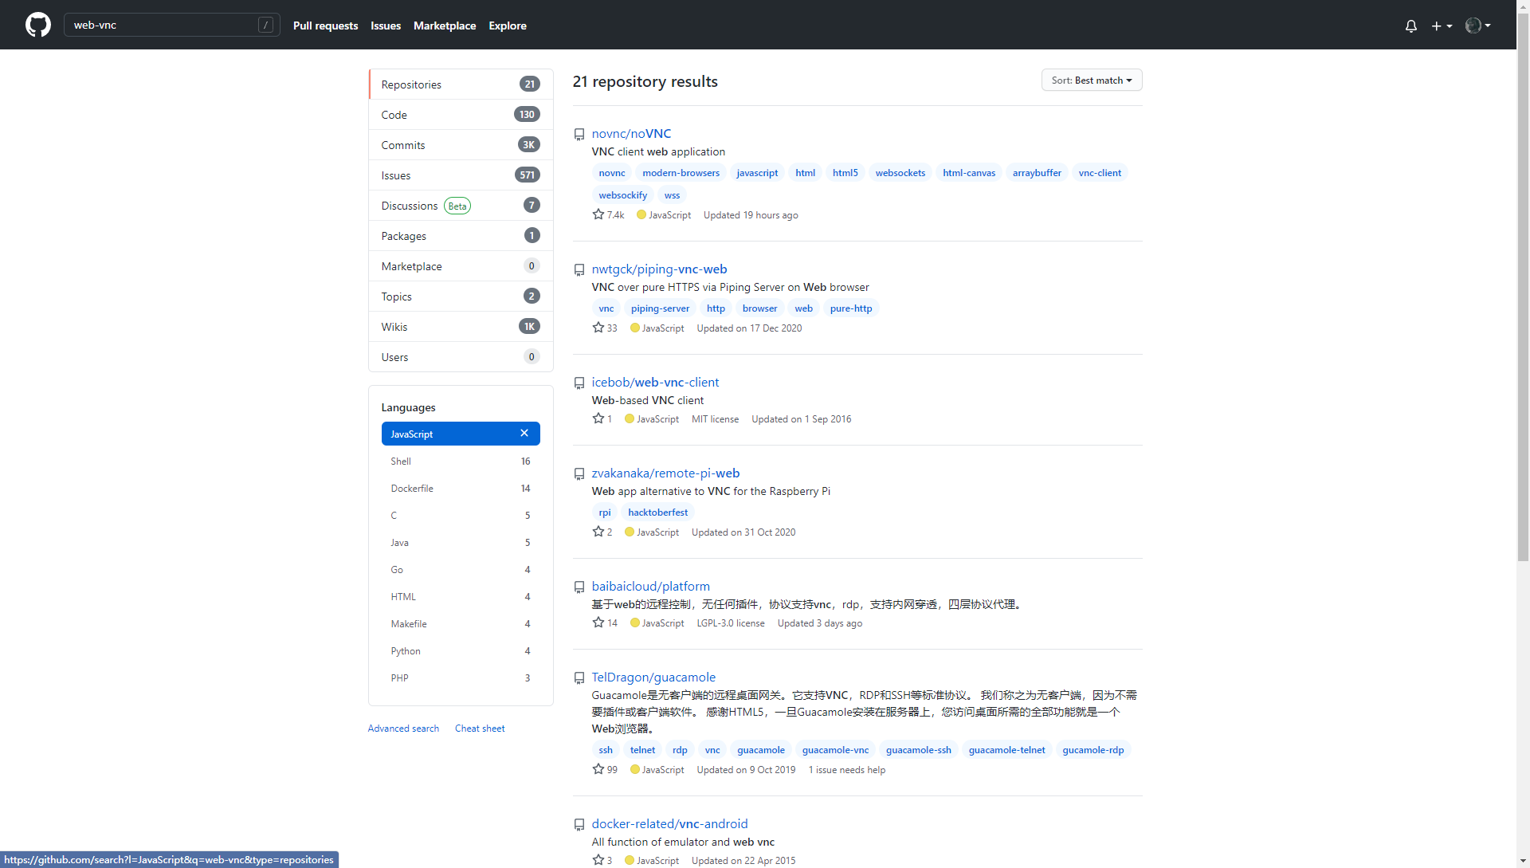The image size is (1530, 868).
Task: Filter results by Dockerfile language
Action: [x=412, y=489]
